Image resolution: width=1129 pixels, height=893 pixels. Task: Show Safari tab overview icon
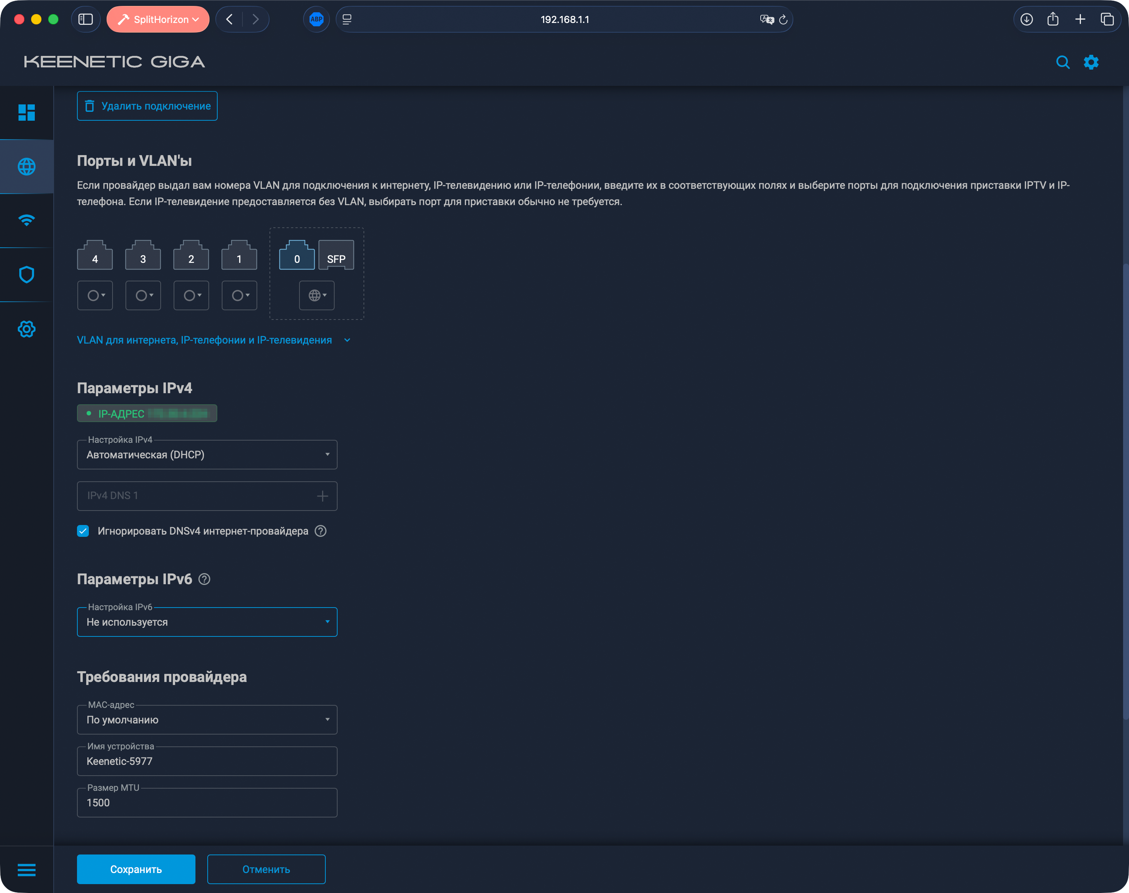1107,19
